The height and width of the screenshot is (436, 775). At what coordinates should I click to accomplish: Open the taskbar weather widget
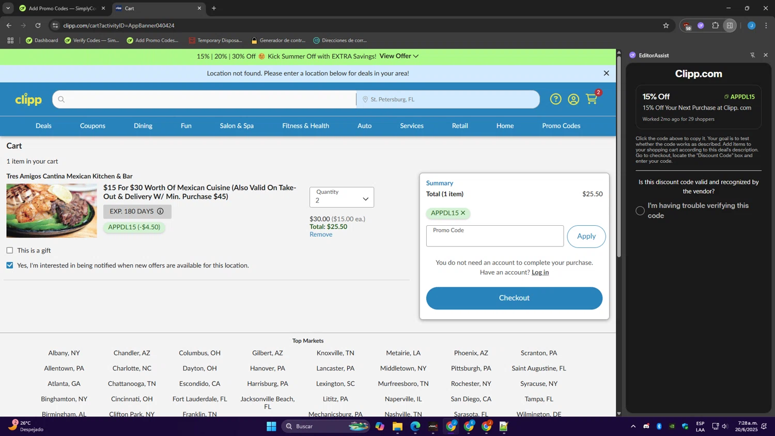[26, 426]
